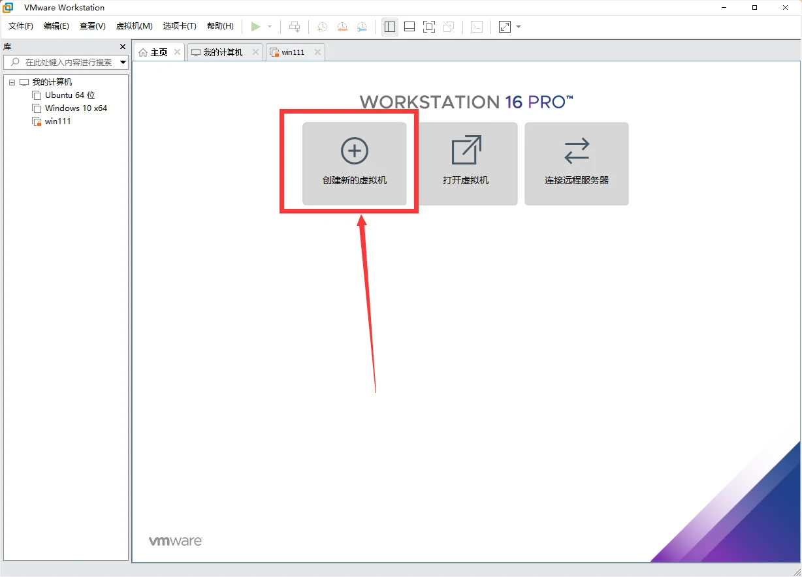This screenshot has height=577, width=802.
Task: Click the green power on play icon
Action: [255, 27]
